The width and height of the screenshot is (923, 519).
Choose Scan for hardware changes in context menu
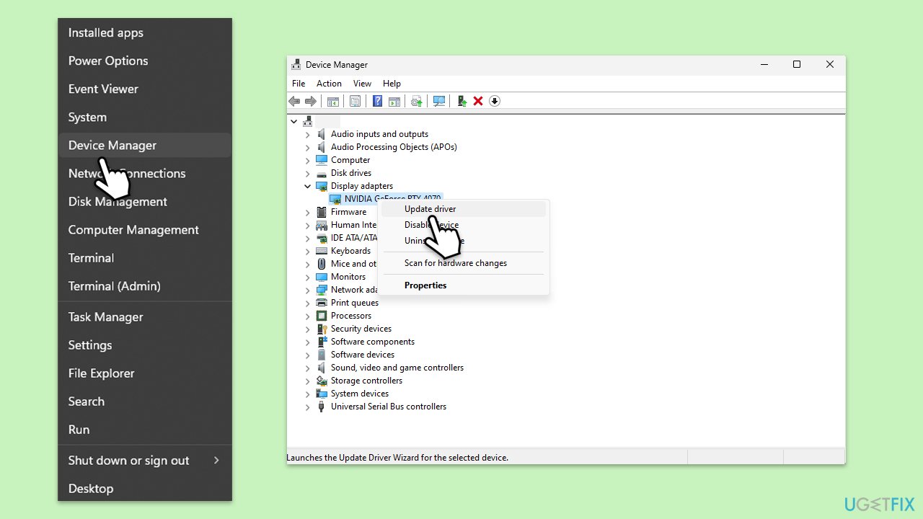pos(463,263)
